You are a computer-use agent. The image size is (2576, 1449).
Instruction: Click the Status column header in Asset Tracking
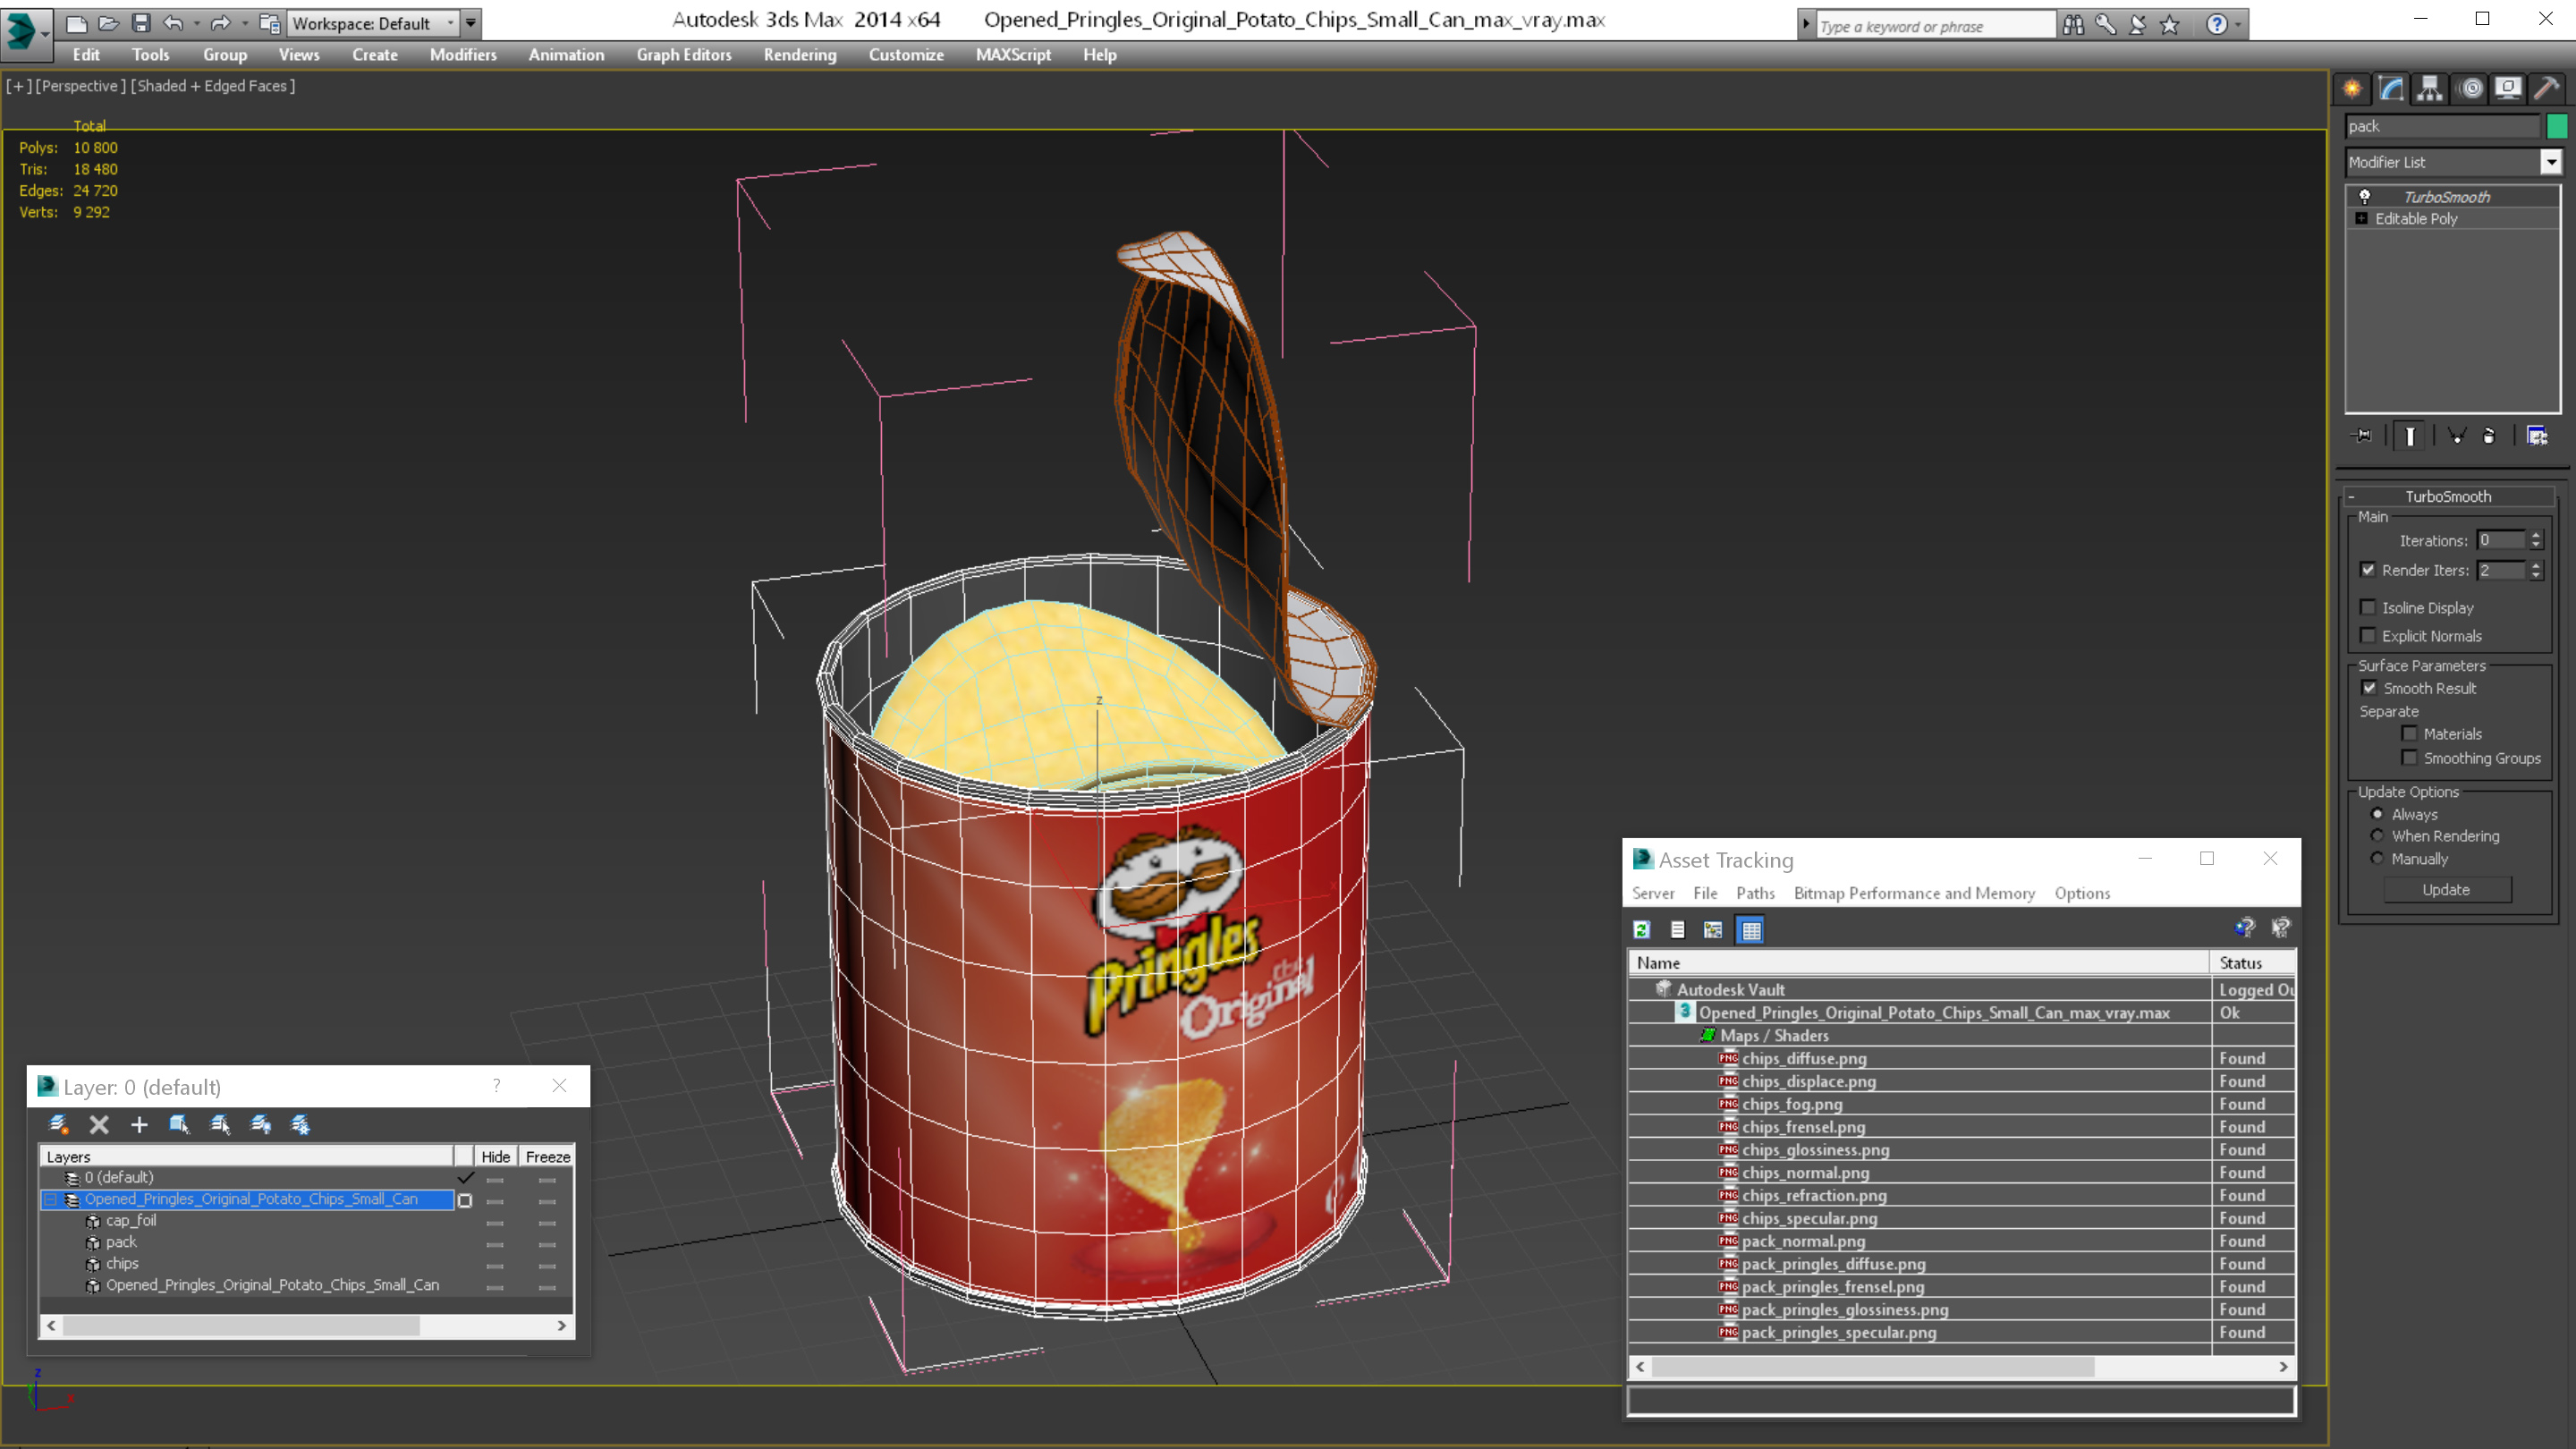point(2251,963)
